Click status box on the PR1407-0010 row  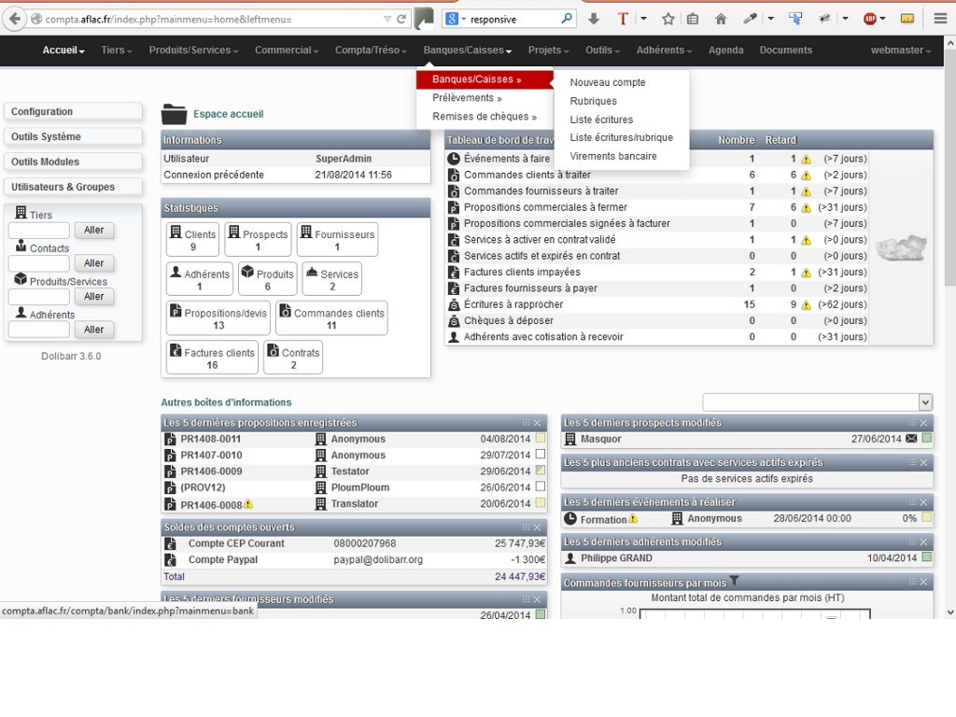(541, 455)
